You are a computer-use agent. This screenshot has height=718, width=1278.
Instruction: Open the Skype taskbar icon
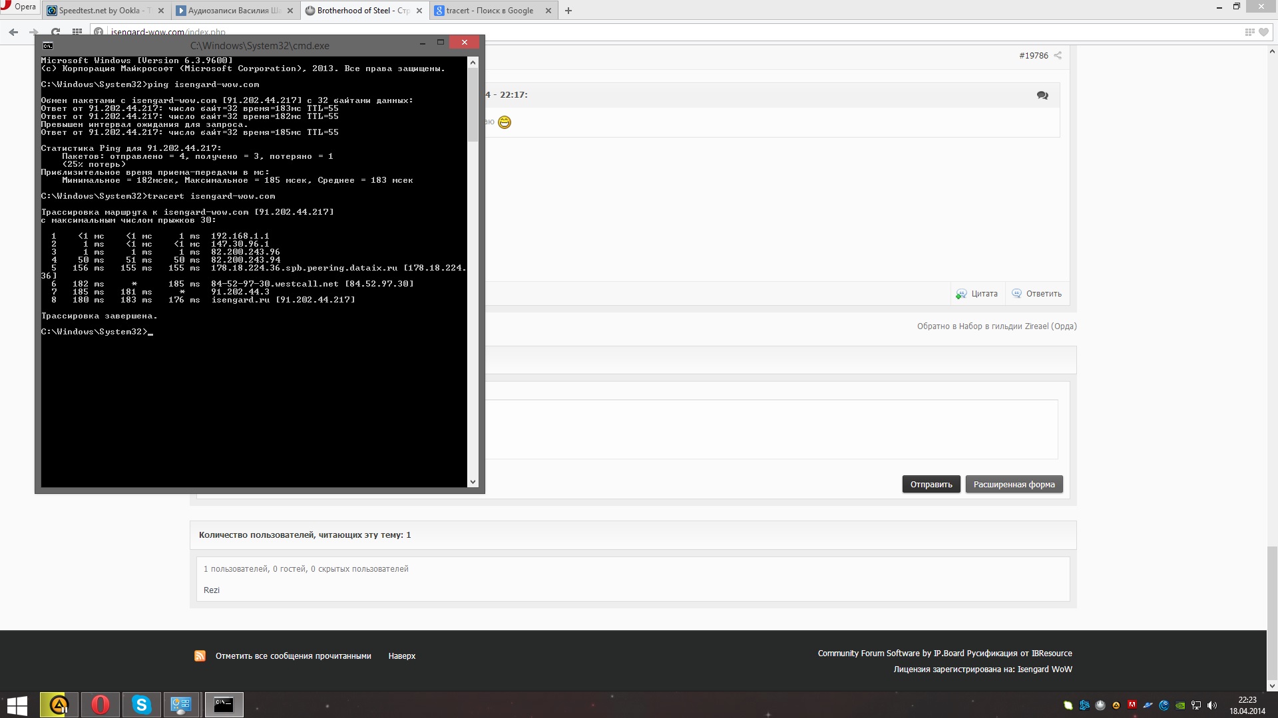coord(141,705)
